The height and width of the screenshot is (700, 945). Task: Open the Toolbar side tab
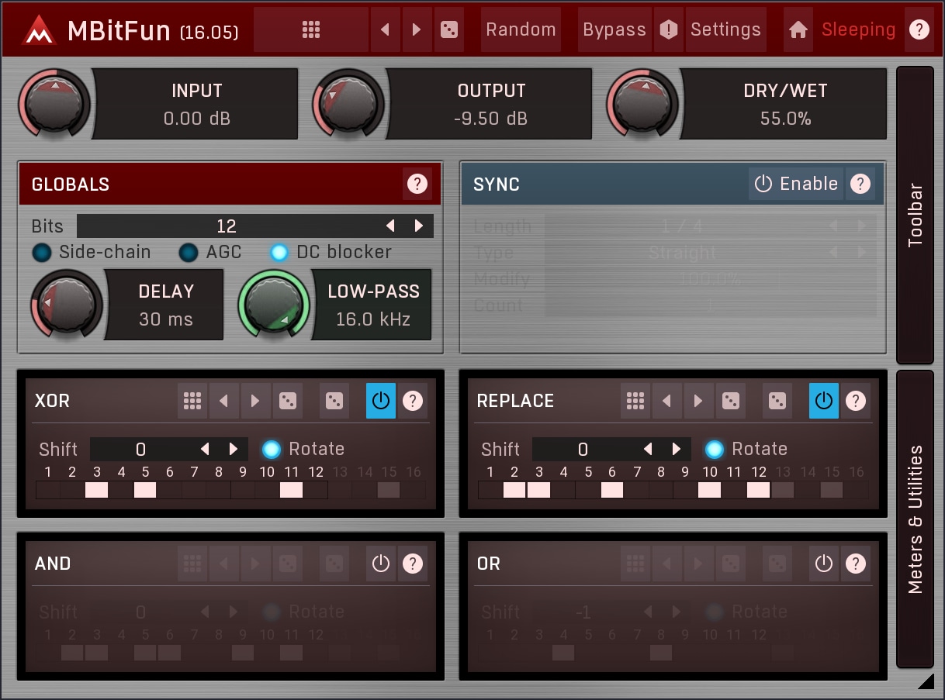point(916,215)
